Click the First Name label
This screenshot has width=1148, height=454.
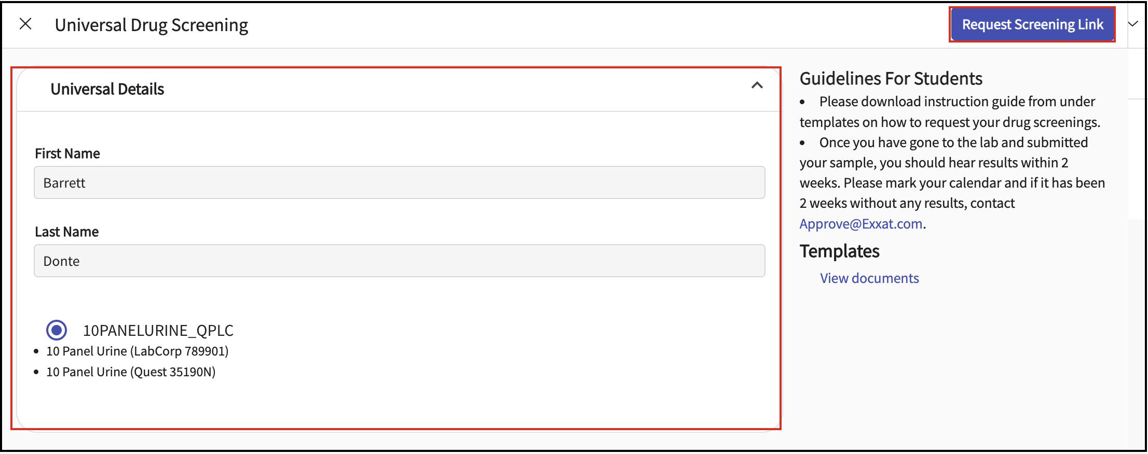pyautogui.click(x=67, y=153)
